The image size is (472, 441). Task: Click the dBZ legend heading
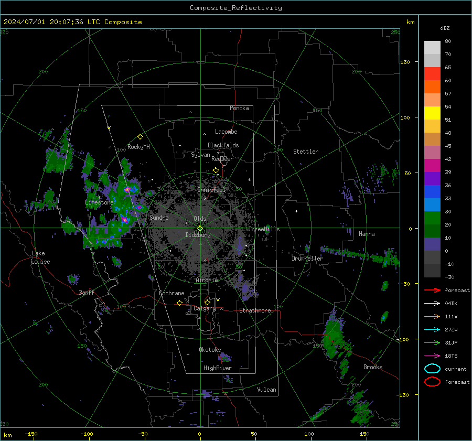(x=445, y=28)
